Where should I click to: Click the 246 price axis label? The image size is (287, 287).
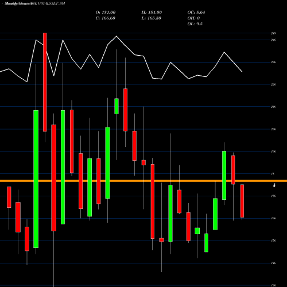point(273,40)
